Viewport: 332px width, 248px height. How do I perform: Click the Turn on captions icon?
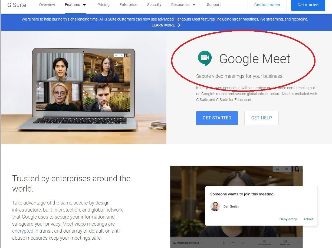(265, 241)
